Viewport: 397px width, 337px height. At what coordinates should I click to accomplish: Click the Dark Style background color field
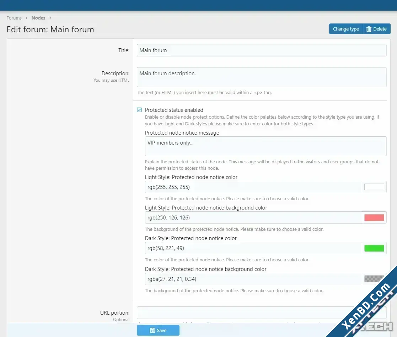point(253,279)
